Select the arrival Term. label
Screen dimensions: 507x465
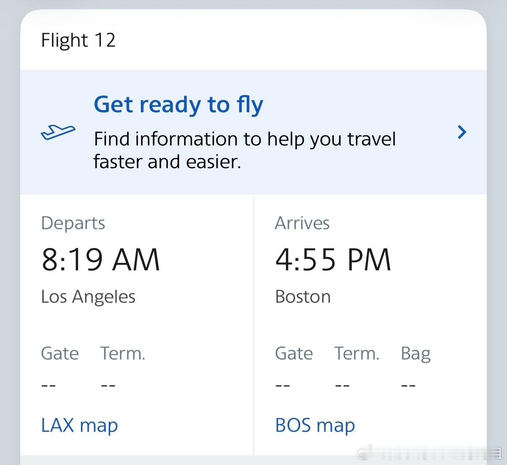(x=357, y=354)
